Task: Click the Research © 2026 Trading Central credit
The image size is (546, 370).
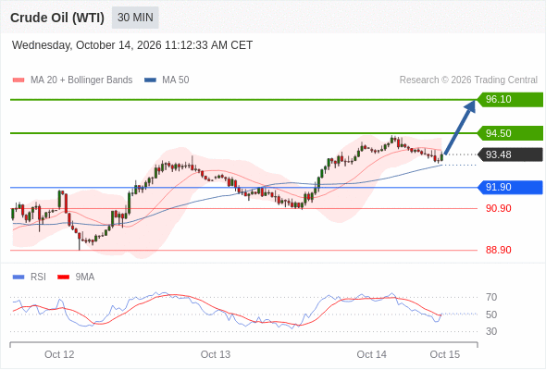Action: click(x=468, y=80)
